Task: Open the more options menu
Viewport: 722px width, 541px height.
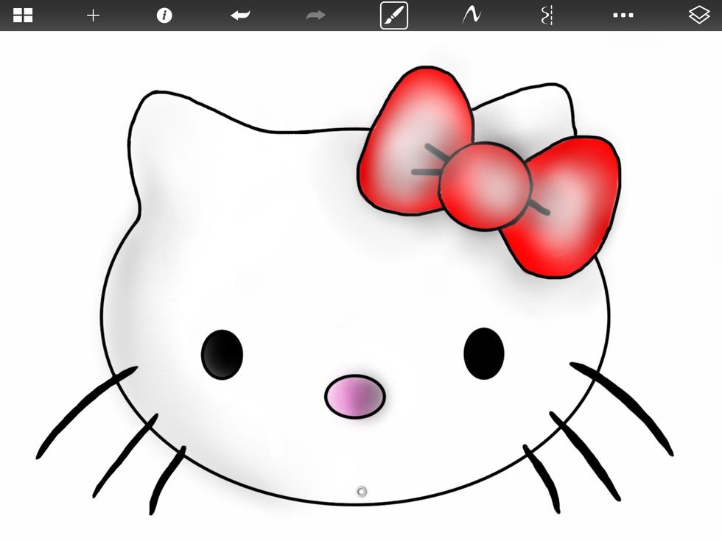Action: pyautogui.click(x=623, y=15)
